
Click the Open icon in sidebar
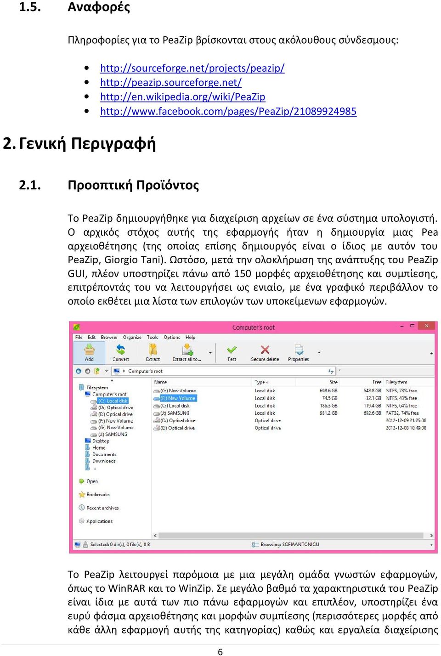pyautogui.click(x=82, y=481)
